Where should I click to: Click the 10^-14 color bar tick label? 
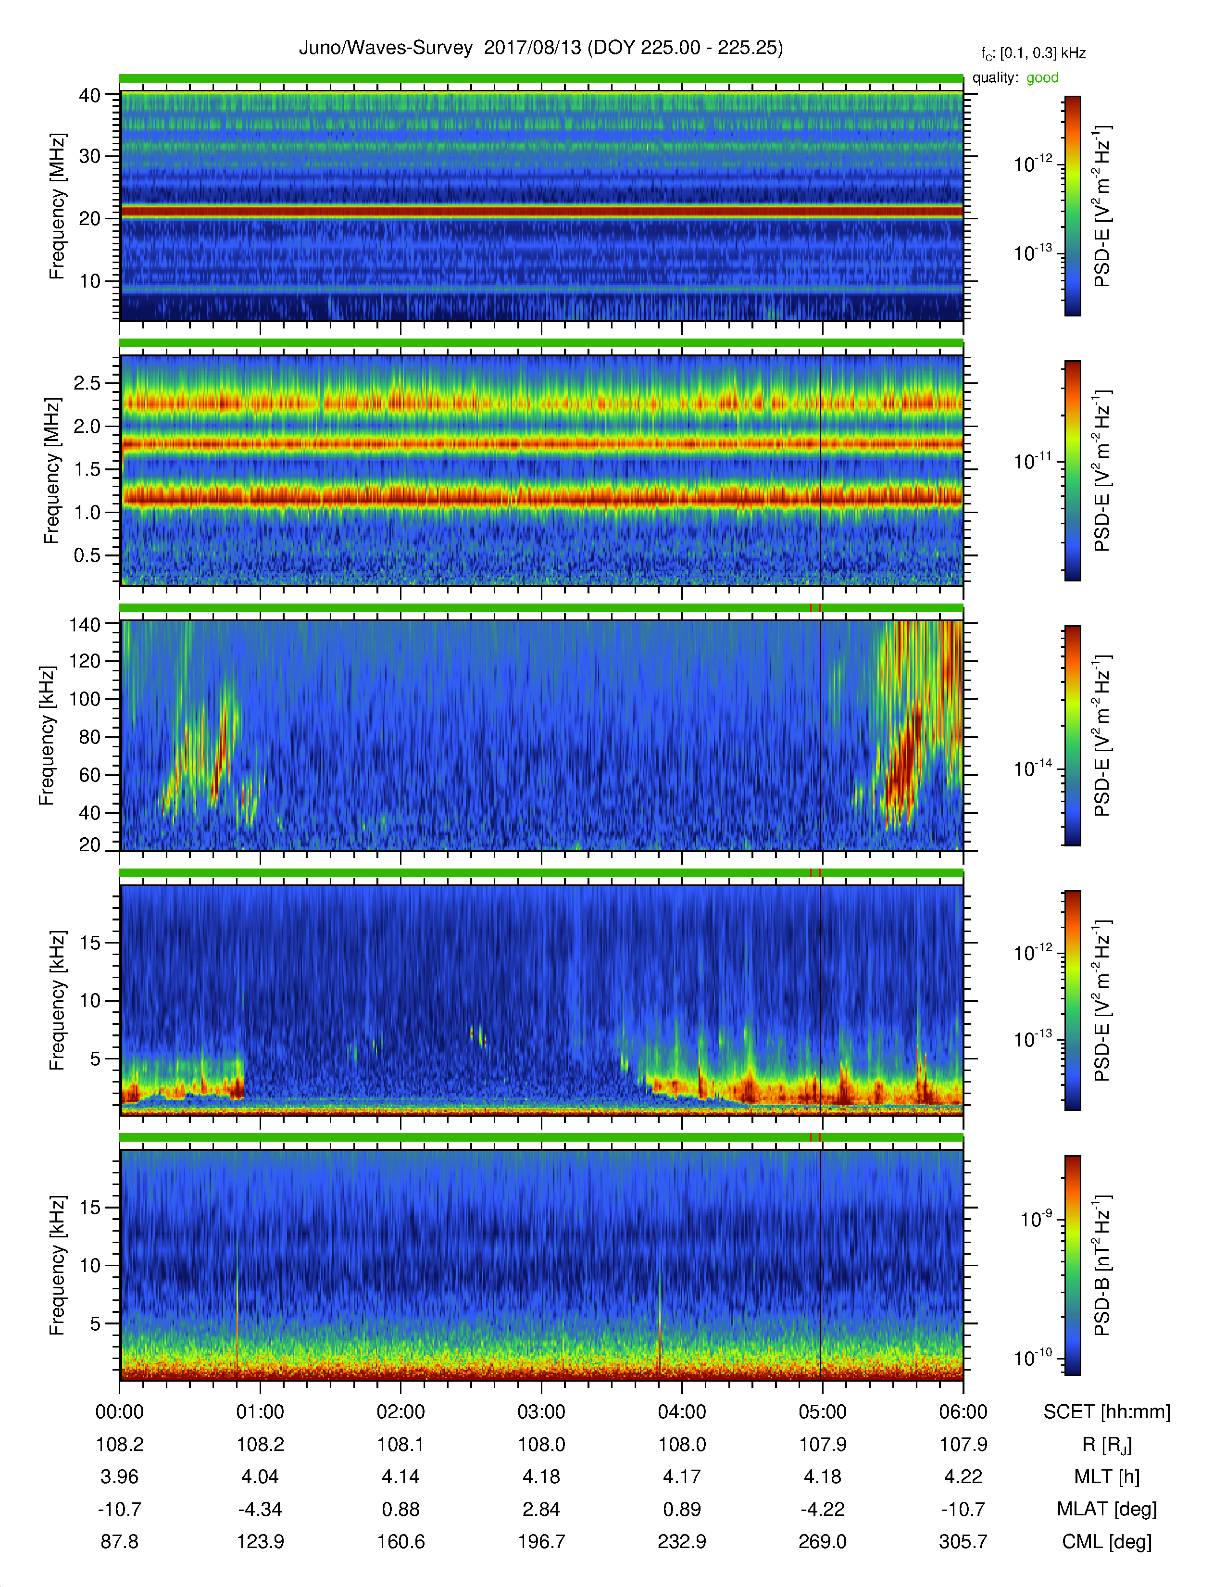coord(1033,768)
